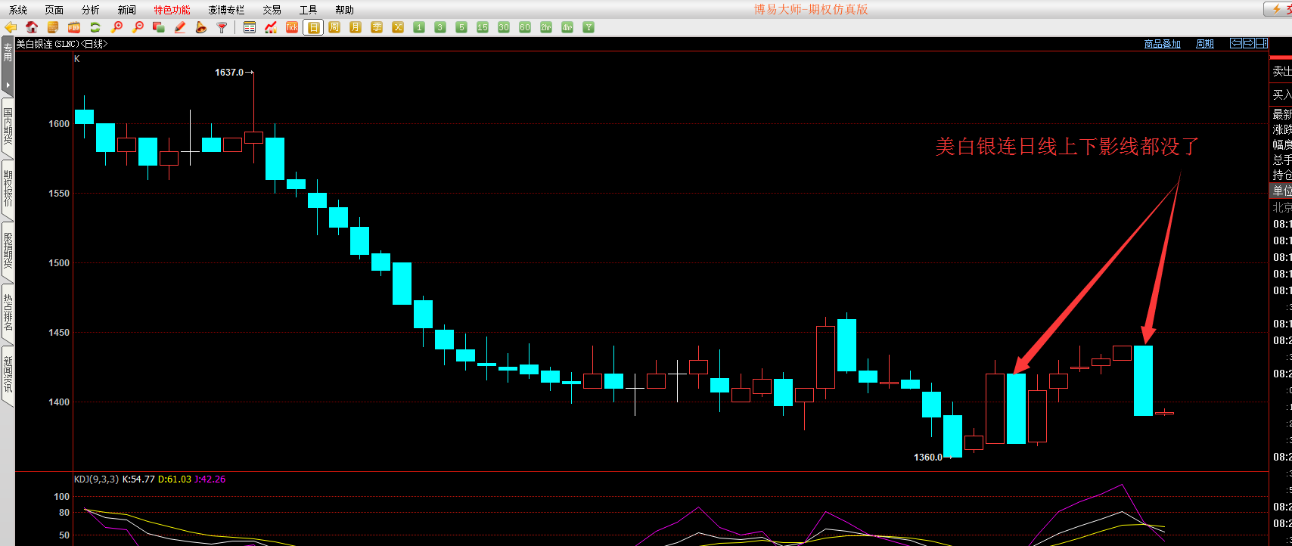Switch to the 期权报价 side tab
The height and width of the screenshot is (546, 1292).
(x=8, y=189)
